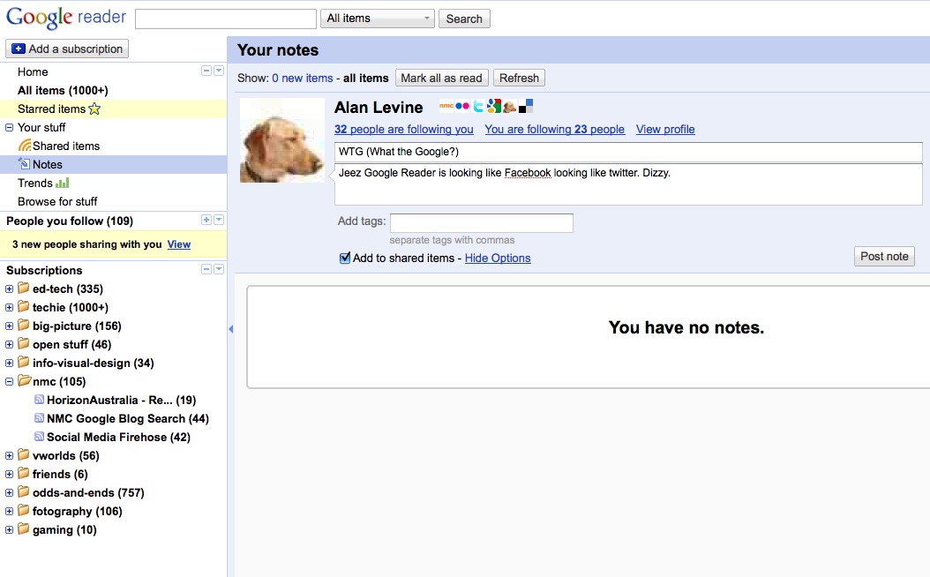Click the NMC Google Blog Search feed icon
This screenshot has width=930, height=577.
[x=39, y=417]
